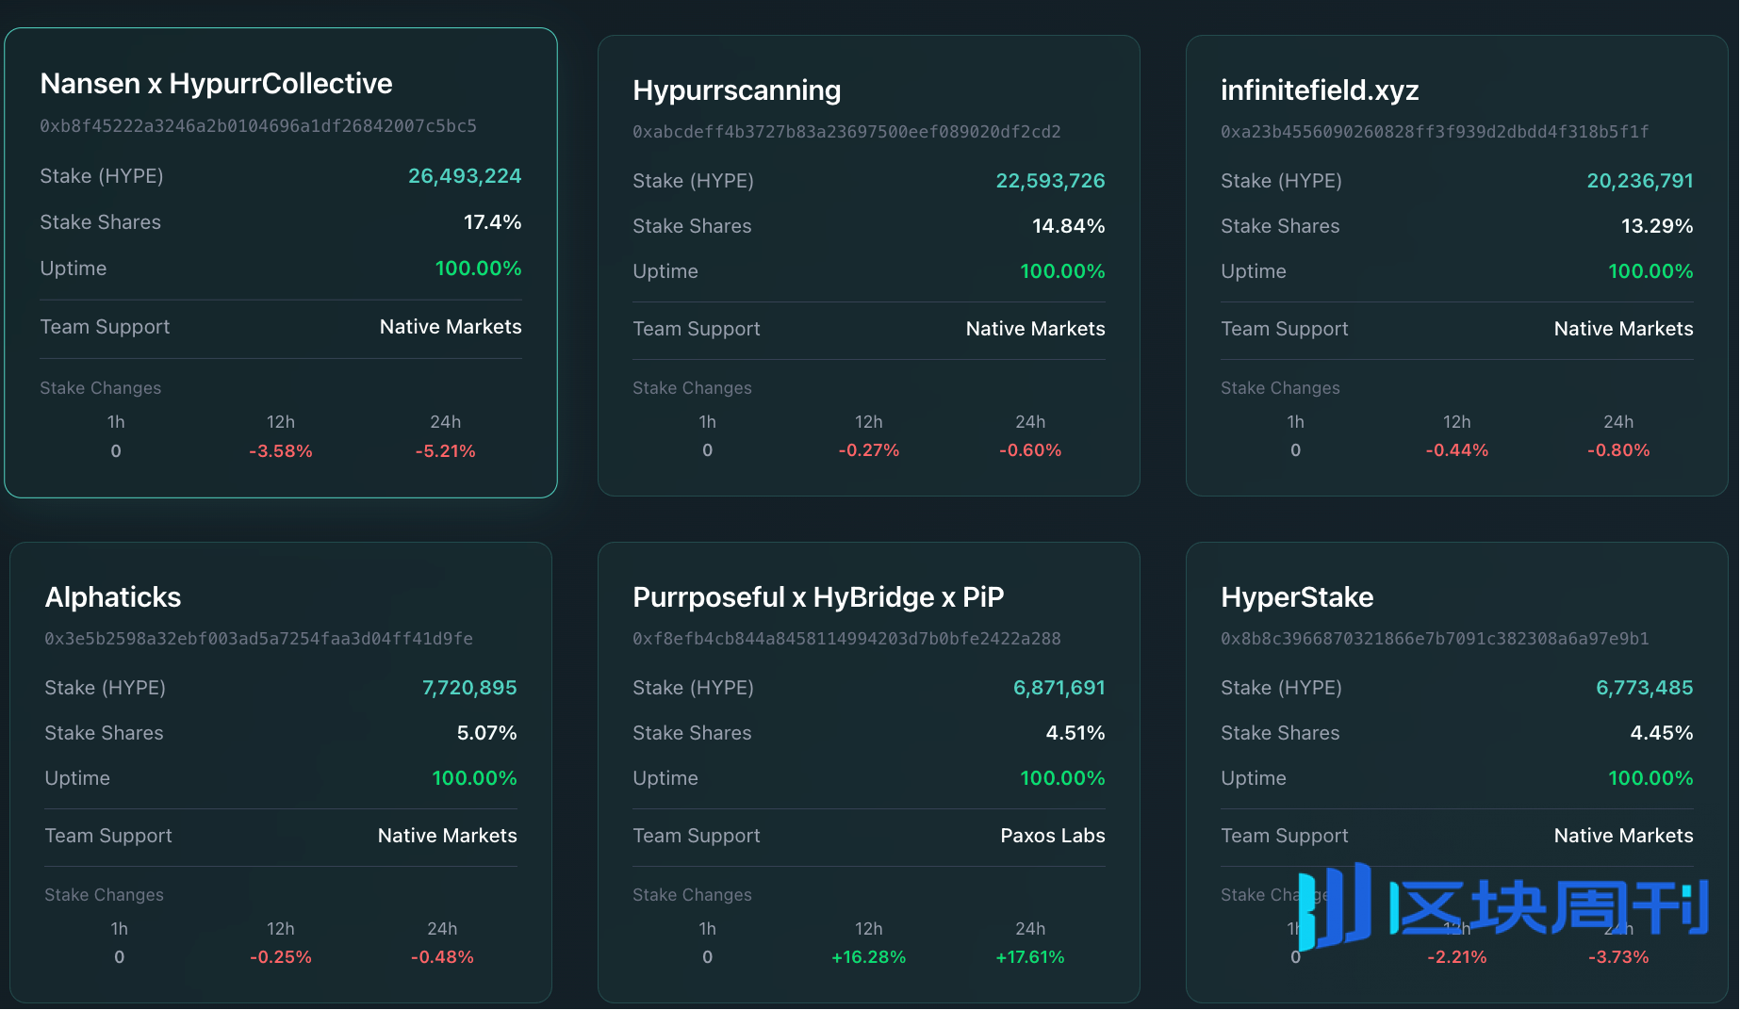Screen dimensions: 1740x1010
Task: Click 12h change -2.21%
Action: (1457, 957)
